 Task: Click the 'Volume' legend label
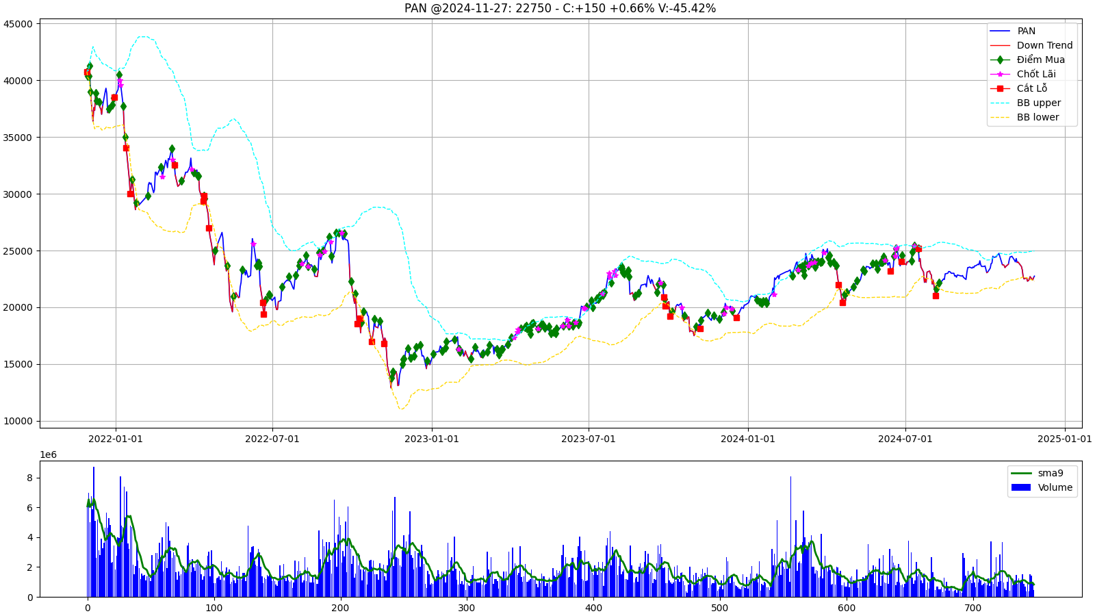[x=1055, y=488]
